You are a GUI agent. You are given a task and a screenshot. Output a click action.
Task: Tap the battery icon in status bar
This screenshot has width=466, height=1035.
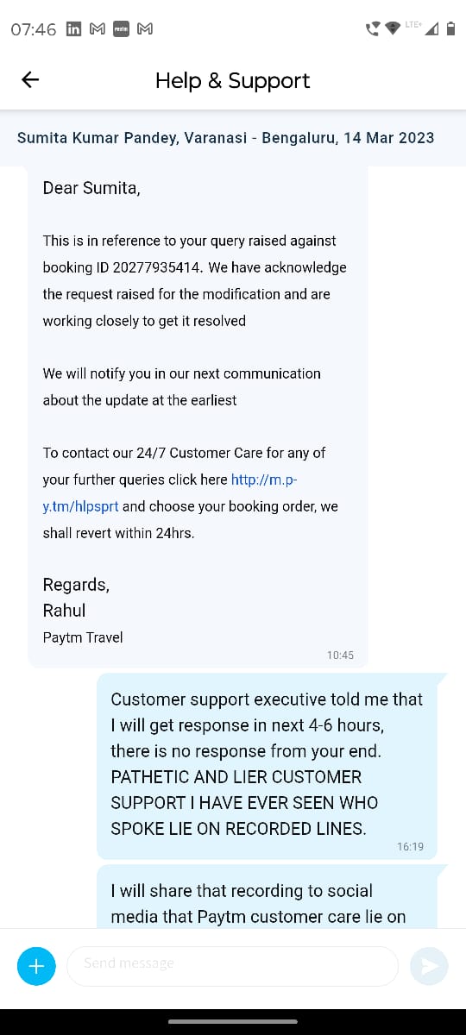click(450, 28)
